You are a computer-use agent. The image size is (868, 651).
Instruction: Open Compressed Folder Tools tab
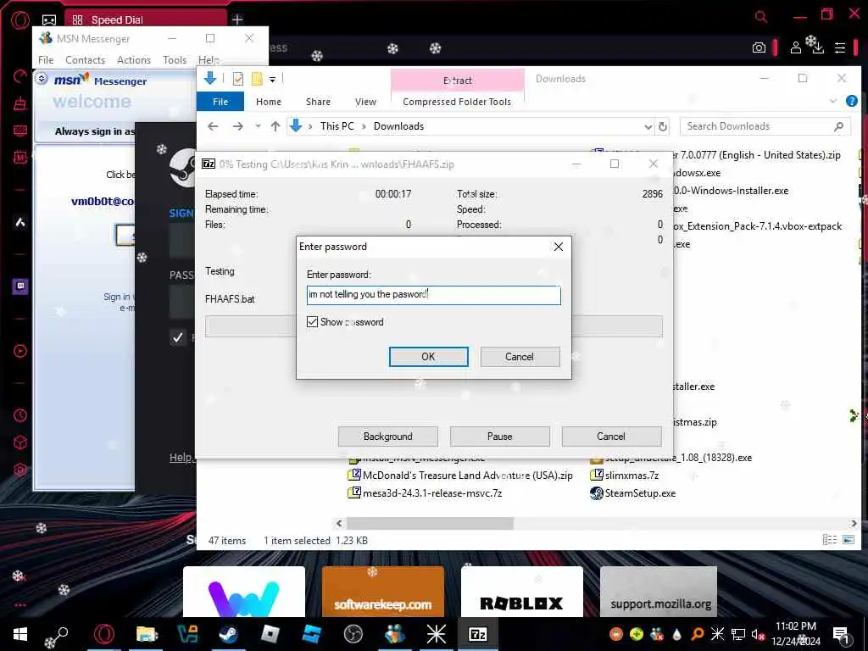click(x=457, y=102)
